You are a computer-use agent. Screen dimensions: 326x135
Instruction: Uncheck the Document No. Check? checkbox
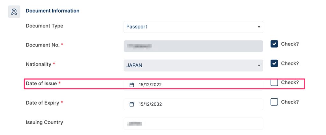point(274,44)
